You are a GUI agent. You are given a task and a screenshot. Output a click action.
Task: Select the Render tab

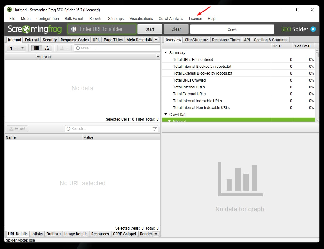(146, 234)
